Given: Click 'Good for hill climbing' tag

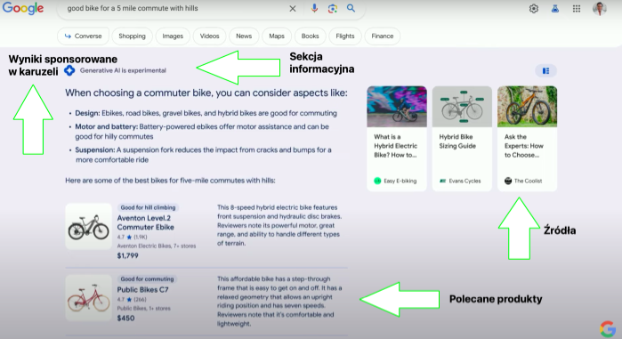Looking at the screenshot, I should [148, 207].
